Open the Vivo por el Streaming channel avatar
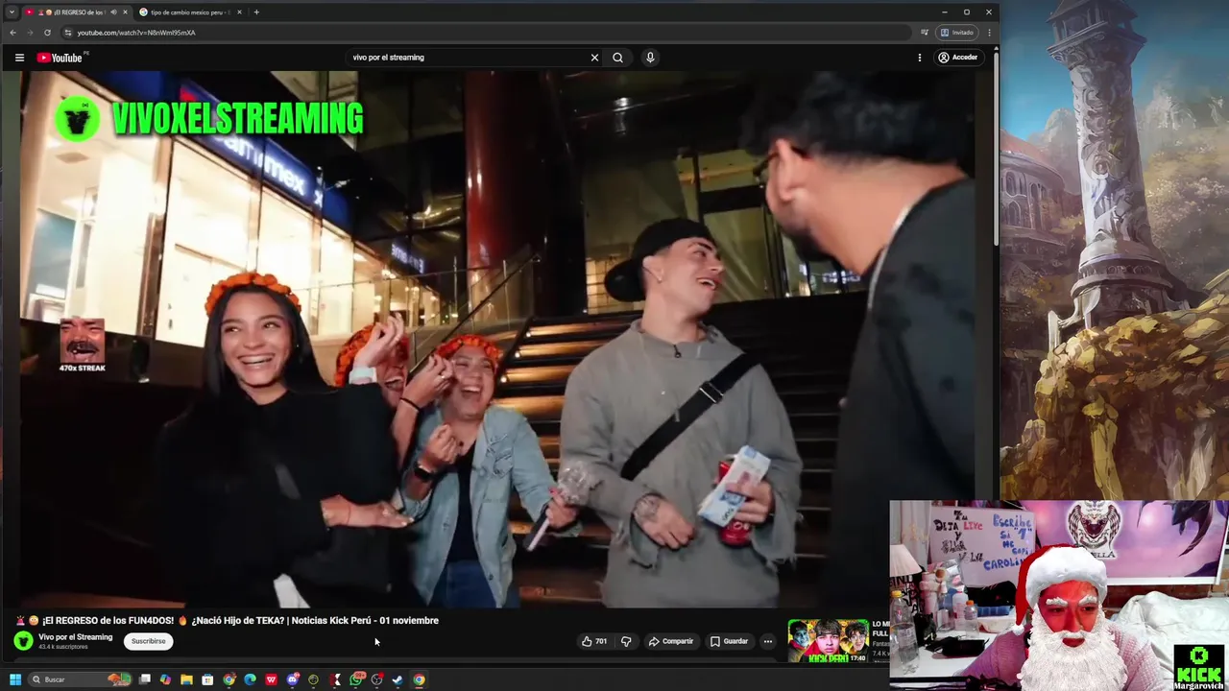This screenshot has width=1229, height=691. [x=23, y=641]
